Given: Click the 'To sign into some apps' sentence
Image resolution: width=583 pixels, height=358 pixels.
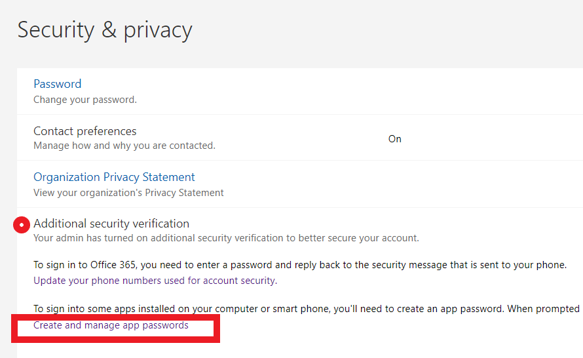Looking at the screenshot, I should pos(307,308).
